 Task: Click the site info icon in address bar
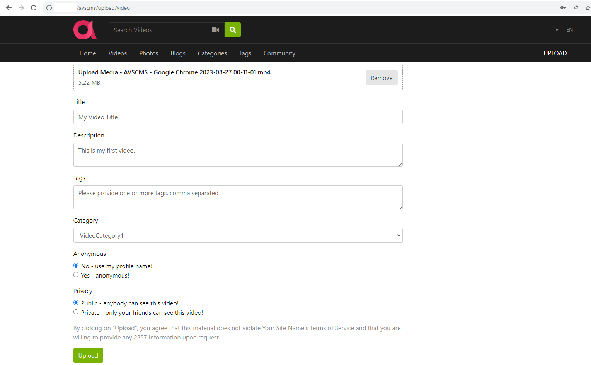coord(49,8)
